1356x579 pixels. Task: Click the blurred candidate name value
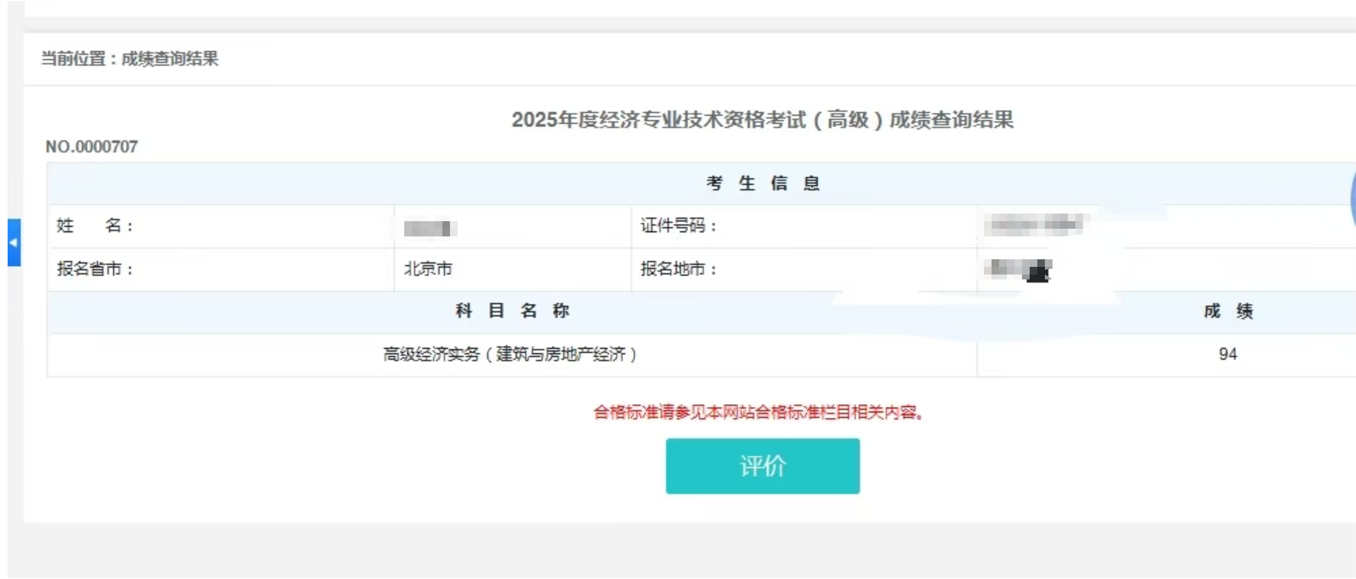430,228
